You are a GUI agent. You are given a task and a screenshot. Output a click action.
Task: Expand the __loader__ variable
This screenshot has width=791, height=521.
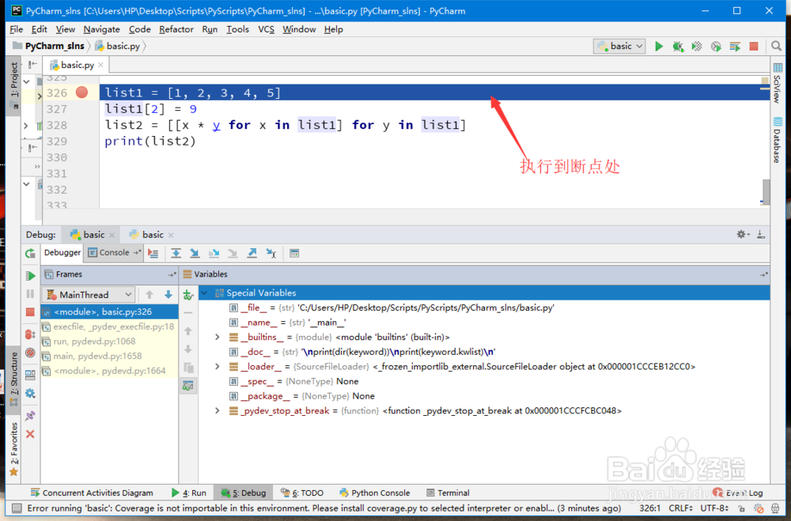click(218, 367)
